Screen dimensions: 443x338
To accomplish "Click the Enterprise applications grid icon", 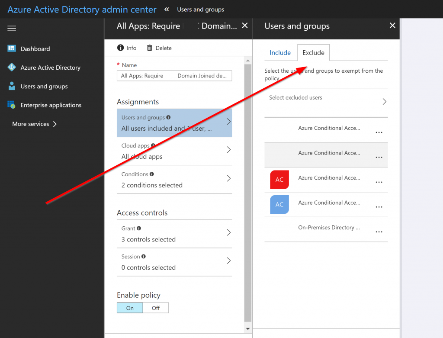I will click(11, 105).
